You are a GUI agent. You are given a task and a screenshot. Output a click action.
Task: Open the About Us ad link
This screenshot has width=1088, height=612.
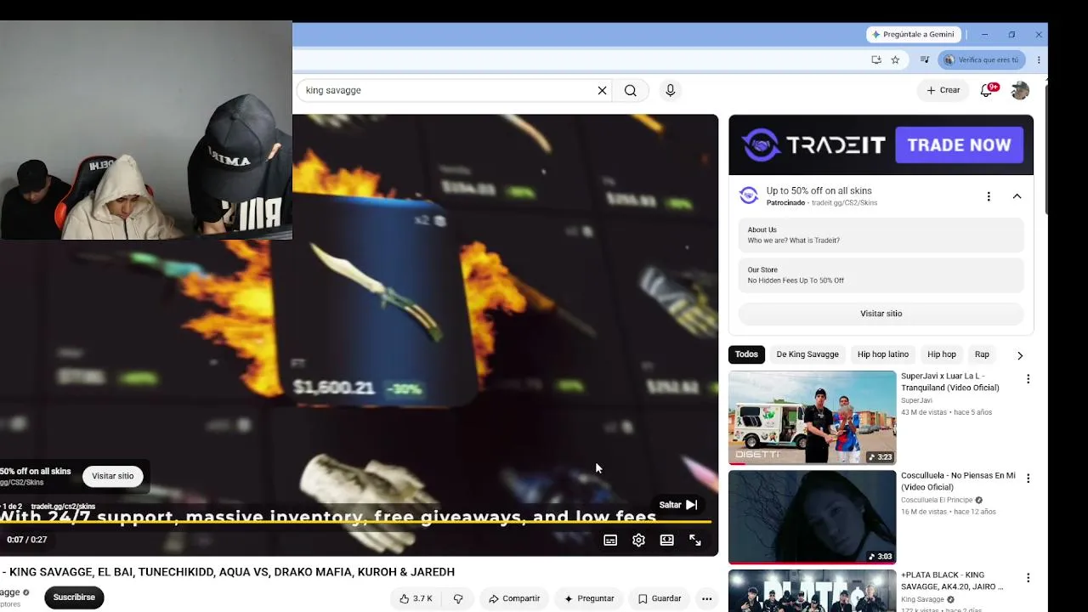(881, 235)
